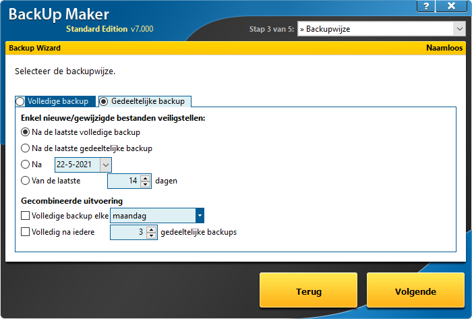The height and width of the screenshot is (319, 472).
Task: Open help with the question mark button
Action: click(x=426, y=5)
